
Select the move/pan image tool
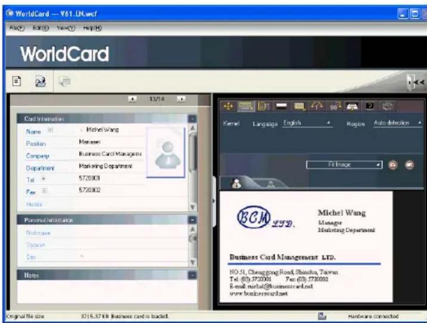(228, 107)
